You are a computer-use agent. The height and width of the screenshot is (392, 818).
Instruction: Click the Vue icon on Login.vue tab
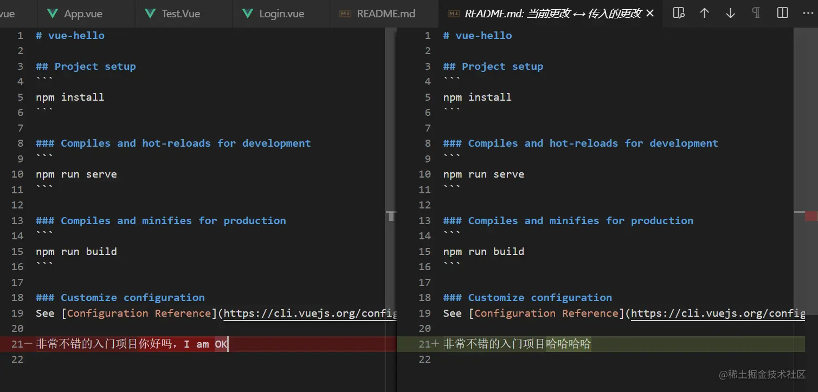(x=248, y=14)
